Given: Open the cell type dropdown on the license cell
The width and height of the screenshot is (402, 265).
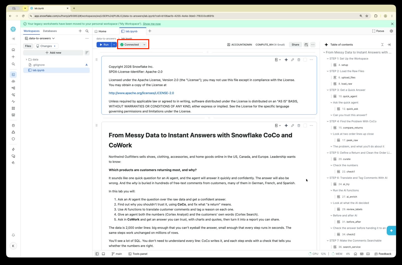Looking at the screenshot, I should [x=278, y=60].
